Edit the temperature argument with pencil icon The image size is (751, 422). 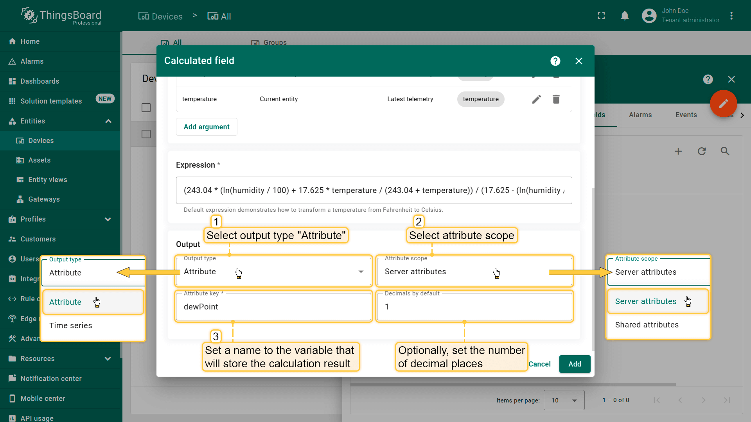pyautogui.click(x=536, y=99)
